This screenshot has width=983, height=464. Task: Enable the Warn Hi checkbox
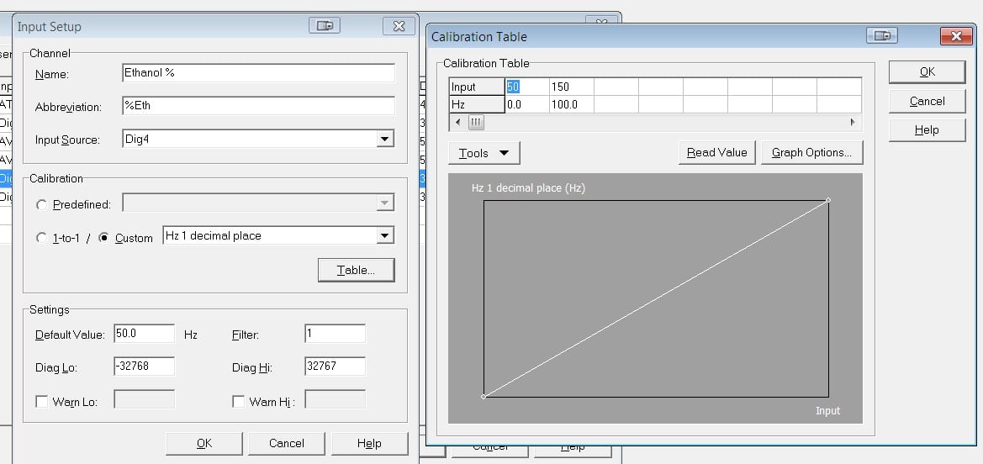tap(239, 402)
